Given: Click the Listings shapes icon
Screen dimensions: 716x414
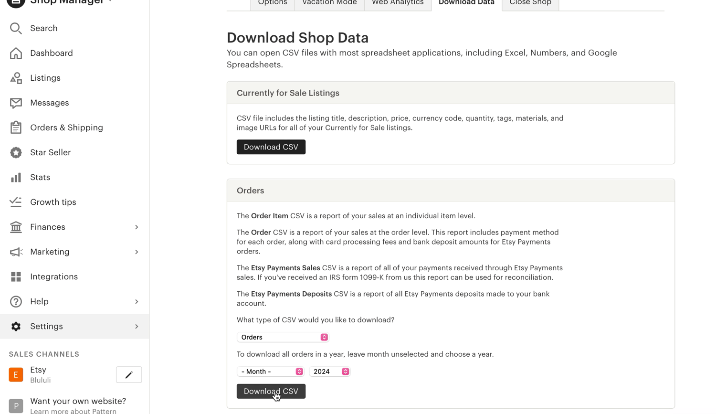Looking at the screenshot, I should [16, 78].
